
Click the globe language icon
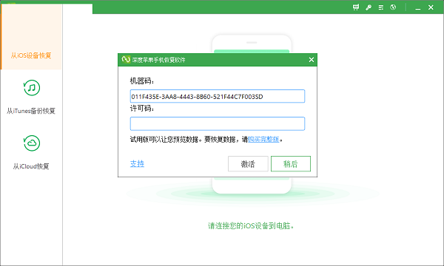393,7
